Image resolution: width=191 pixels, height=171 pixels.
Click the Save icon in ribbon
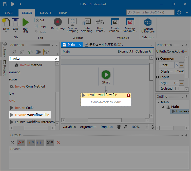(15, 22)
